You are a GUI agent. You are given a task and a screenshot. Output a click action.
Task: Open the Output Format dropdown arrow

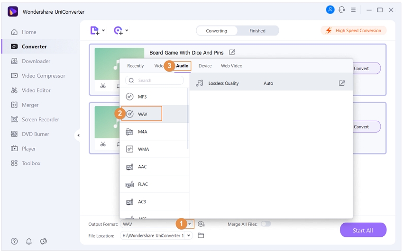point(190,224)
